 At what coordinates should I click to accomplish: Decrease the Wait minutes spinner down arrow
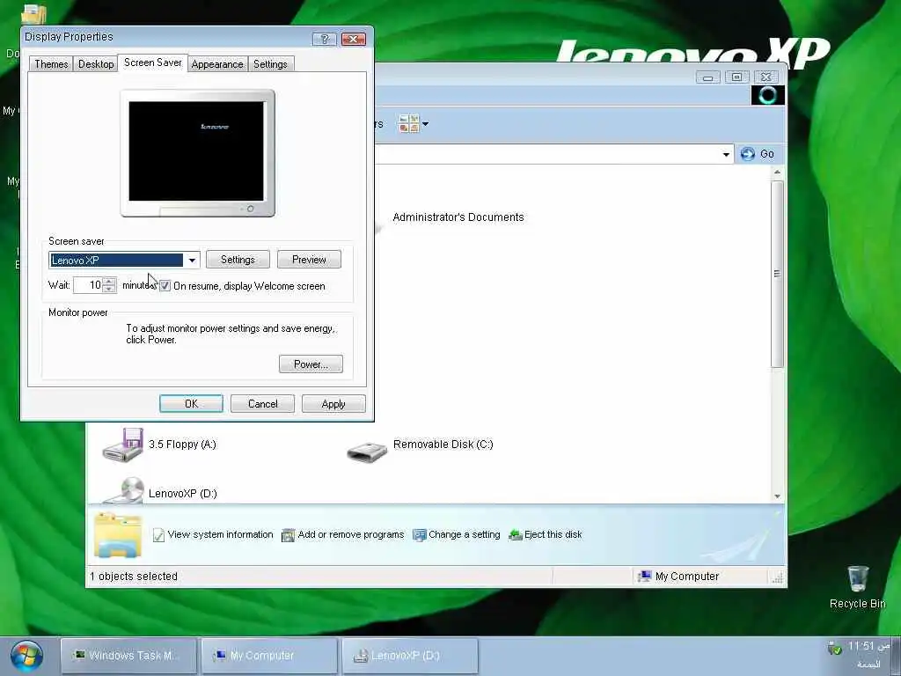tap(109, 289)
